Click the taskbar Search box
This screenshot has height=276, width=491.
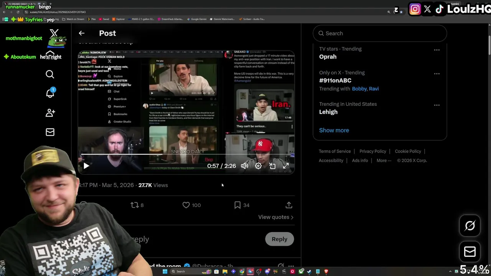click(191, 271)
